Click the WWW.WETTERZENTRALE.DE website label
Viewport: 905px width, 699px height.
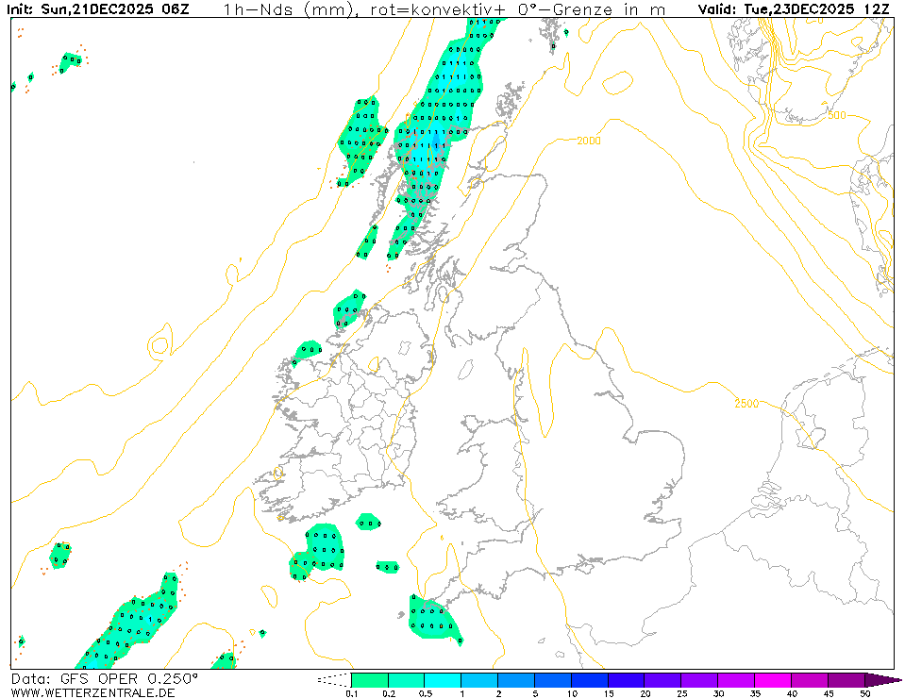[92, 693]
